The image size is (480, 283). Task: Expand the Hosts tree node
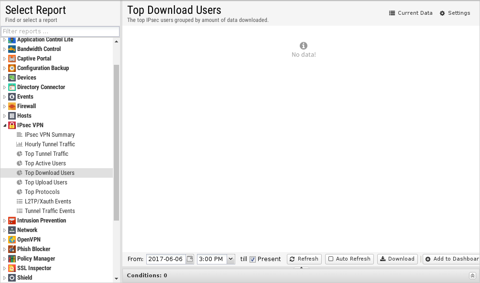[x=4, y=116]
